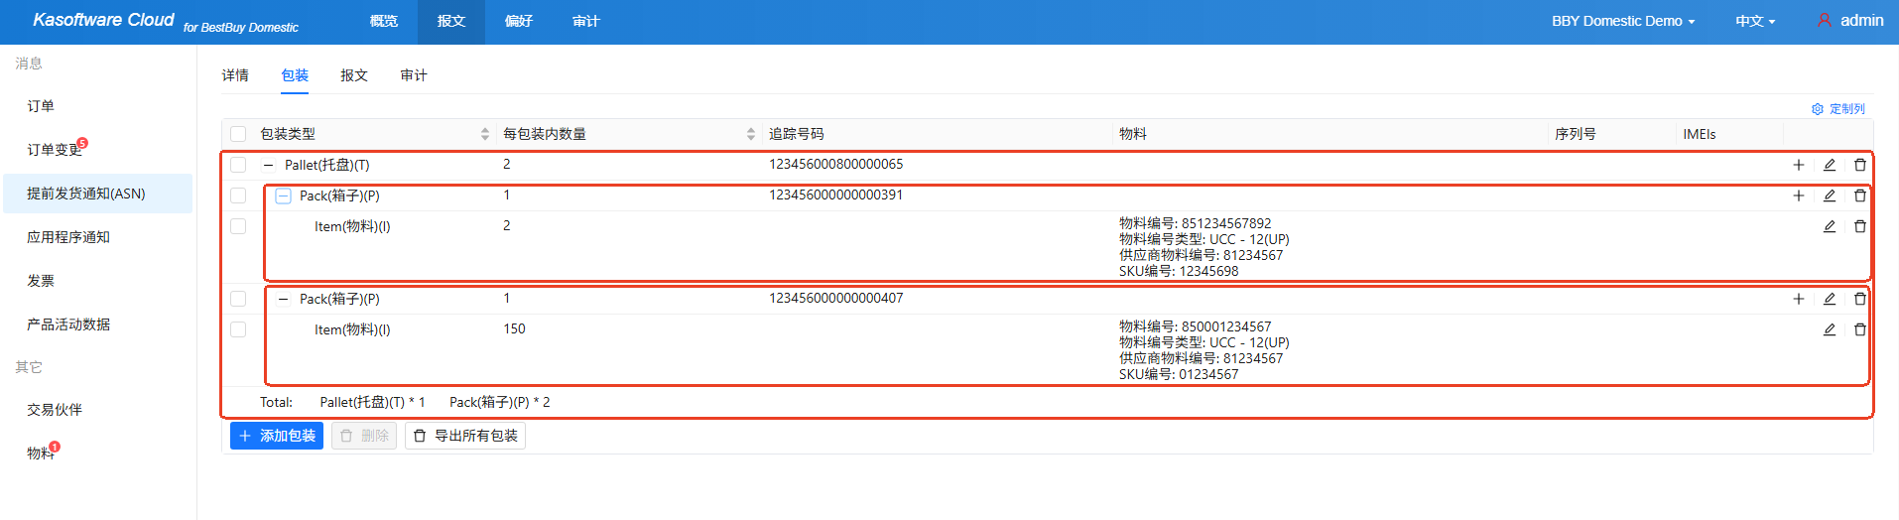1899x520 pixels.
Task: Click tracking number 123456000000000391
Action: coord(835,195)
